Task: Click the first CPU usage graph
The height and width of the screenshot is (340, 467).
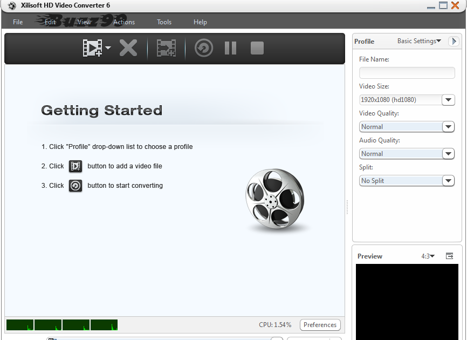Action: (20, 325)
